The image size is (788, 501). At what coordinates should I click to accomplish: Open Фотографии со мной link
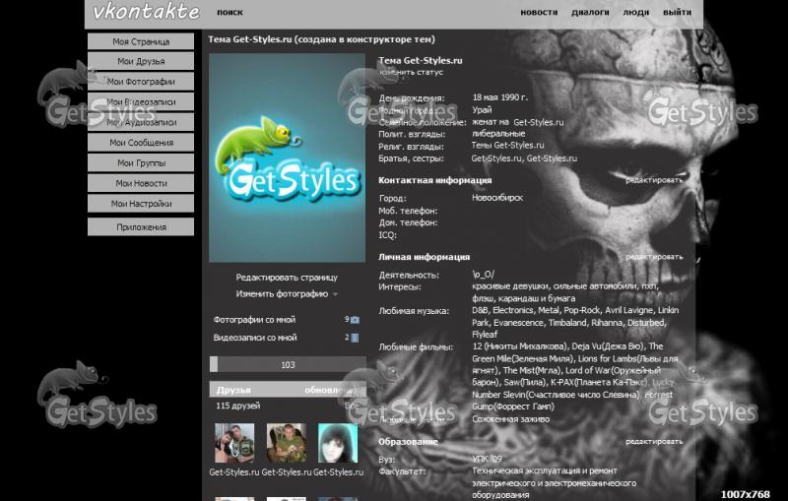[x=254, y=320]
